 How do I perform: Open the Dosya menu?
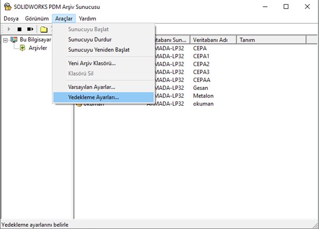11,18
